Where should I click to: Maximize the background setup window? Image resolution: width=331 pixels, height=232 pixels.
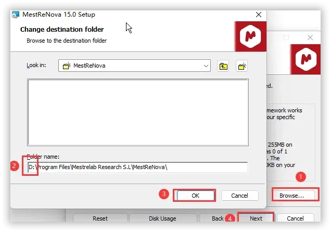click(286, 37)
